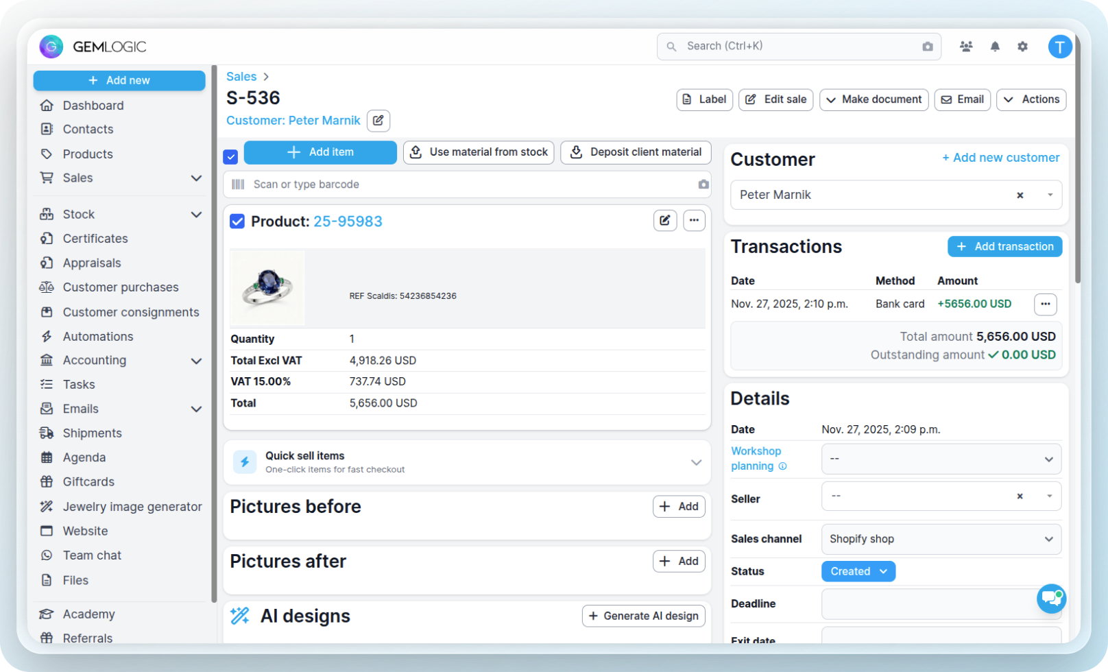
Task: Open the team members icon in the top bar
Action: 966,46
